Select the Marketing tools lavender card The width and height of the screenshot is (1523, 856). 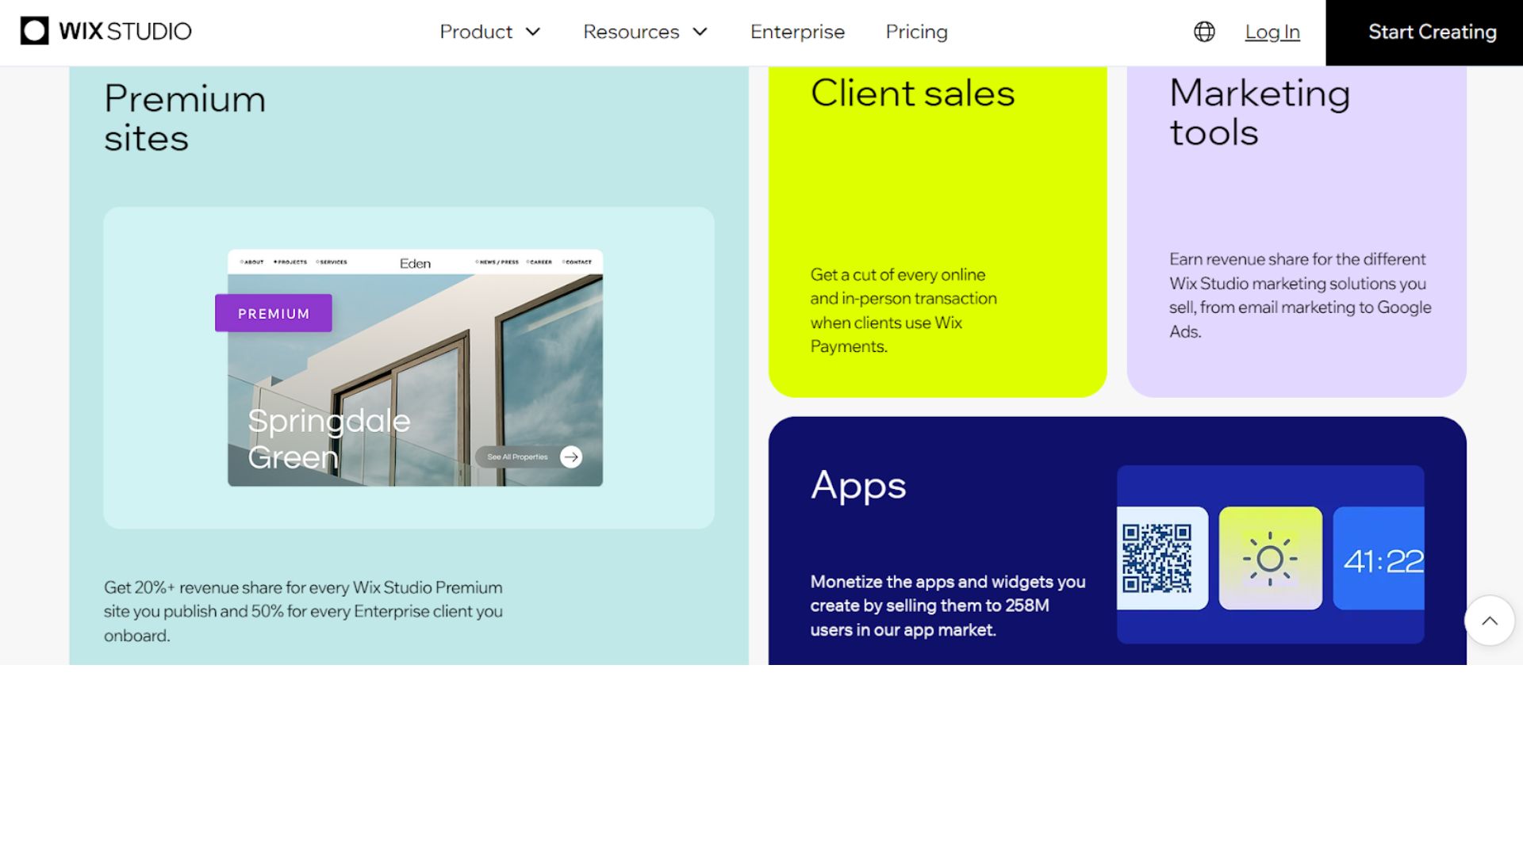click(1296, 231)
